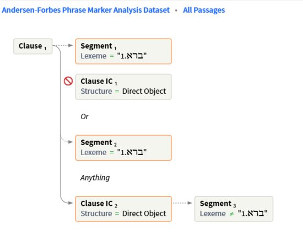This screenshot has width=303, height=234.
Task: Click dotted arrow from Clause IC 2 to Segment 3
Action: point(182,203)
